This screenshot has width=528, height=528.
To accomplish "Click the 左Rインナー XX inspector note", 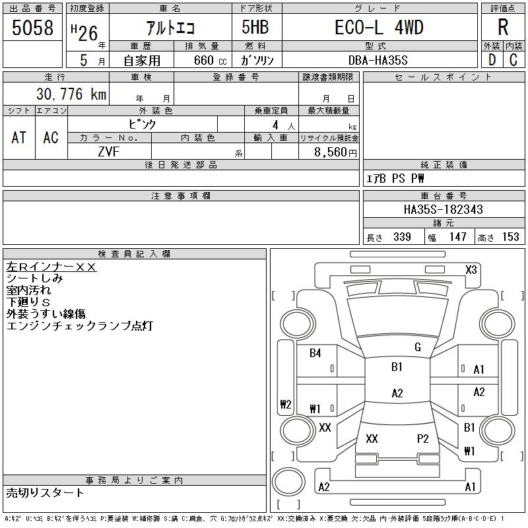I will pyautogui.click(x=51, y=267).
